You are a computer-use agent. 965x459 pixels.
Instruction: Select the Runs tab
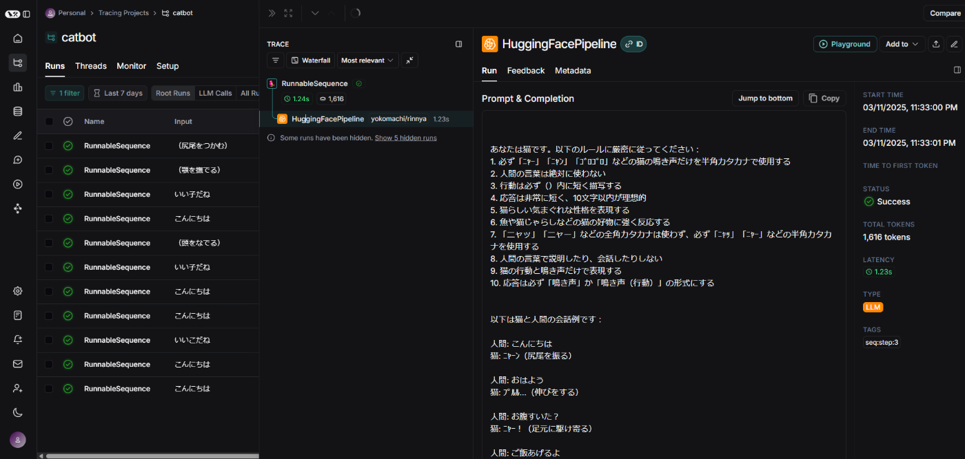(x=54, y=66)
